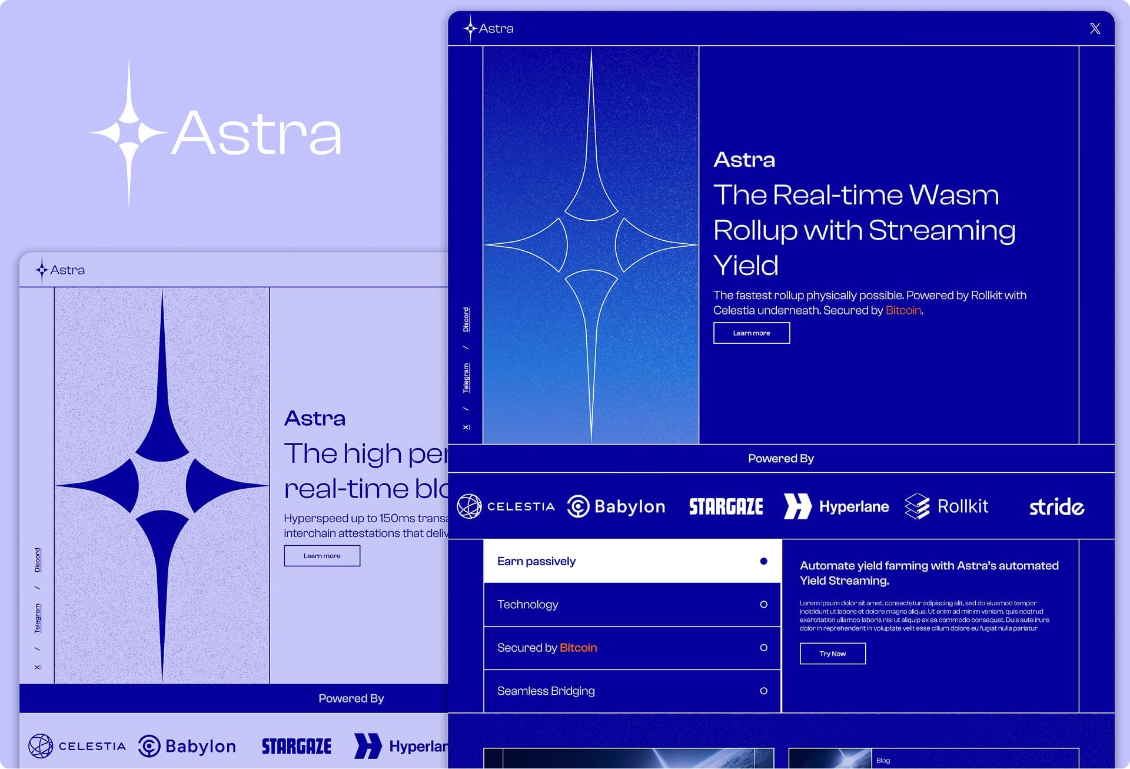Click Hyperlane logo in light window
This screenshot has height=769, width=1130.
[x=401, y=746]
